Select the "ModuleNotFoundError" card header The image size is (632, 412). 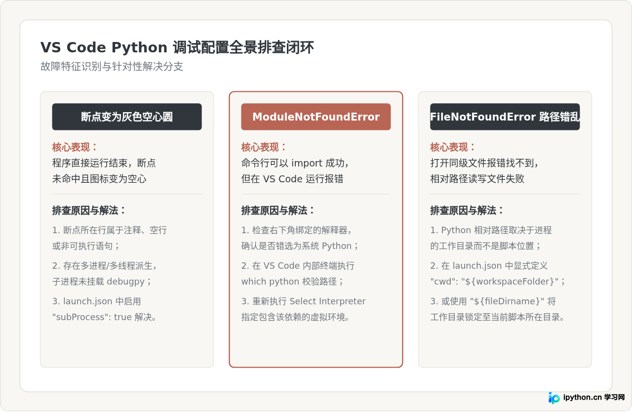tap(316, 117)
